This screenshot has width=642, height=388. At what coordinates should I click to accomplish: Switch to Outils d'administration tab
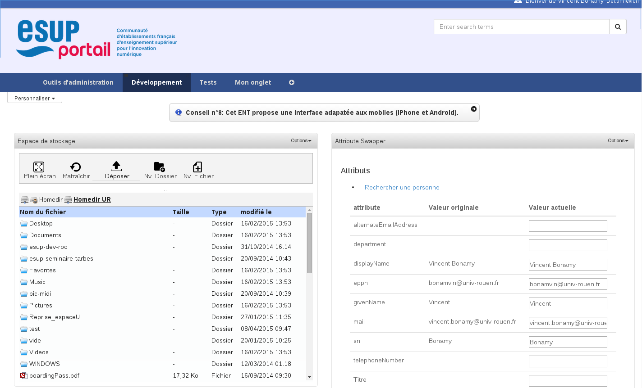coord(78,82)
